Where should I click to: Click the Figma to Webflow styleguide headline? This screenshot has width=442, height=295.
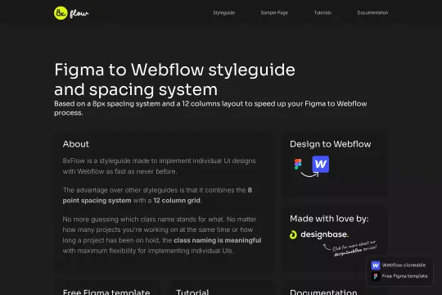(x=174, y=79)
